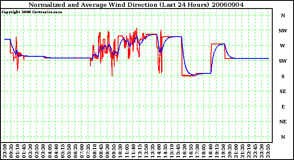Image resolution: width=294 pixels, height=160 pixels.
Task: Click the 19:15 time axis label
Action: coord(217,151)
